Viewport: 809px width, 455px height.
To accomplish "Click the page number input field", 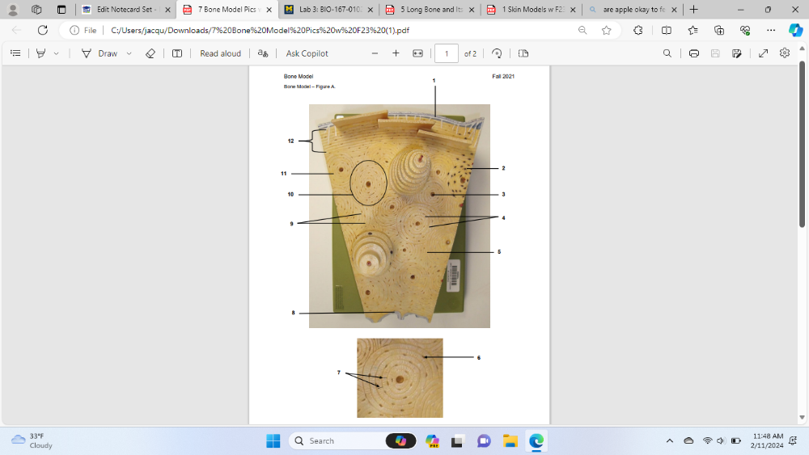I will point(446,53).
